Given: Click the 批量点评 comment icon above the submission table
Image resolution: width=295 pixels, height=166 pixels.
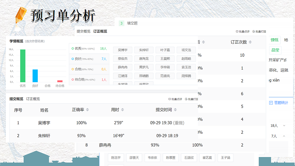Looking at the screenshot, I should [x=170, y=99].
